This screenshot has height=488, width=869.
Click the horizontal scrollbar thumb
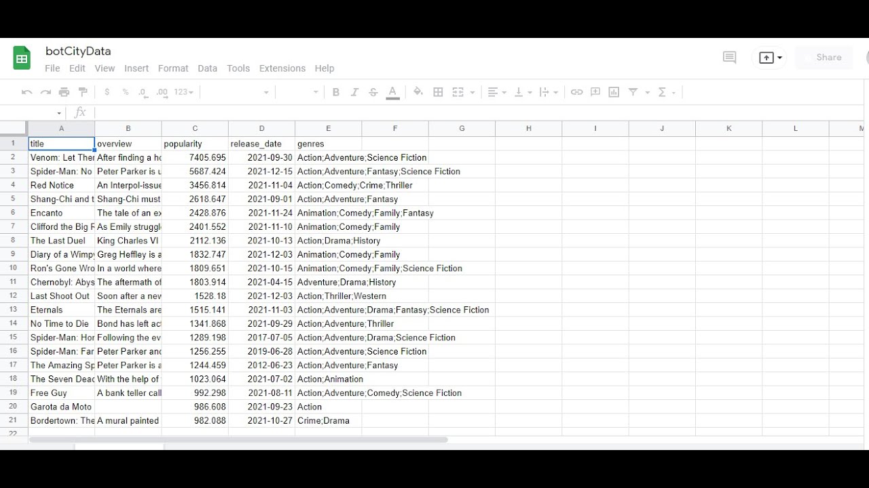click(238, 440)
